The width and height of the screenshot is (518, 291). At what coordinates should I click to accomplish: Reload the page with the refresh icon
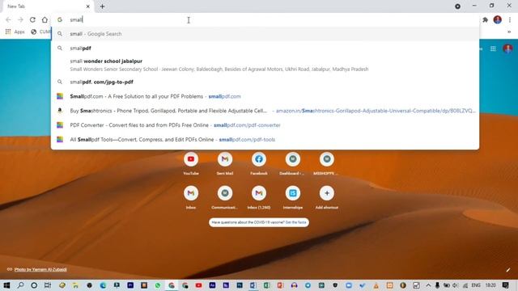(32, 19)
